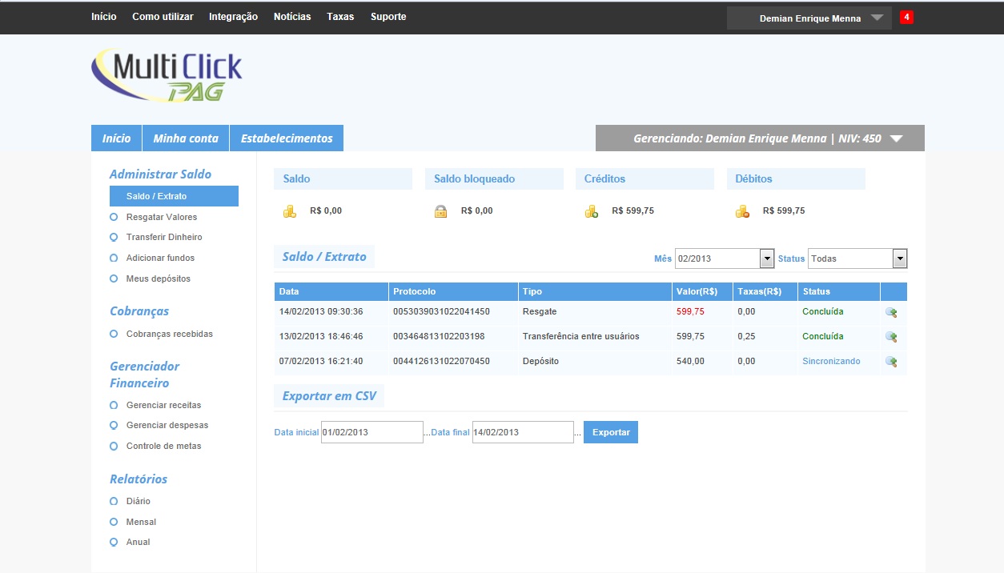This screenshot has width=1004, height=573.
Task: Click the coin icon next to Saldo
Action: 290,210
